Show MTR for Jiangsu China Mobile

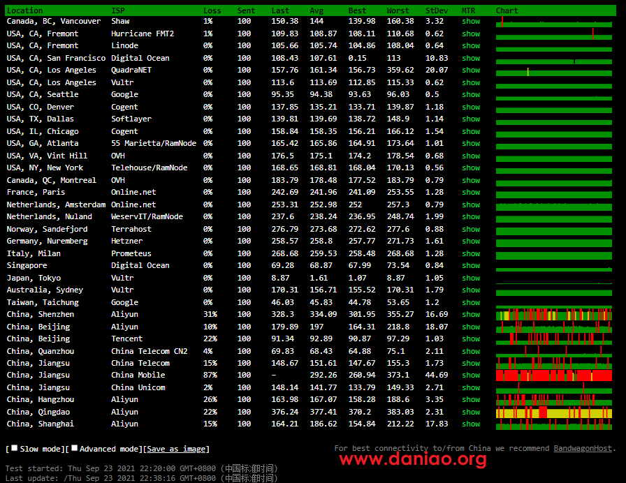pyautogui.click(x=471, y=375)
